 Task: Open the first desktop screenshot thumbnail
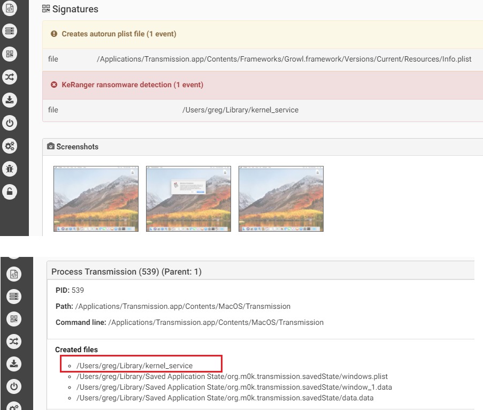tap(96, 199)
